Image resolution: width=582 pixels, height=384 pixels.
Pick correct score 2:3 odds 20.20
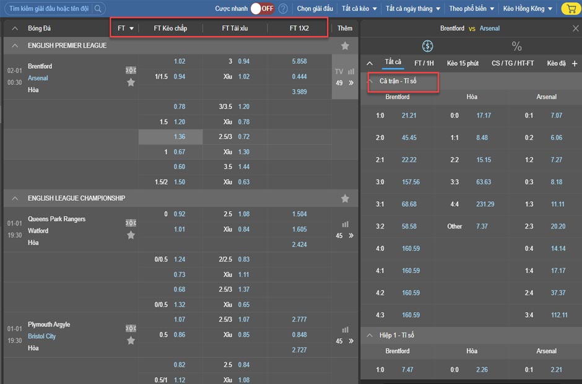[558, 226]
